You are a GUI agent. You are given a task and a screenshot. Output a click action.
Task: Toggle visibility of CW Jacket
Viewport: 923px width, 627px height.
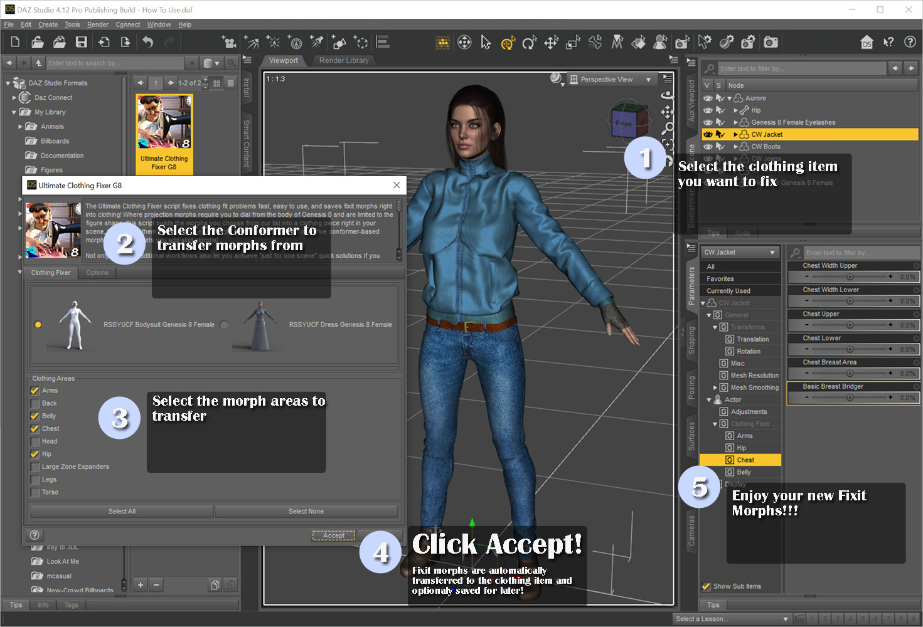708,134
